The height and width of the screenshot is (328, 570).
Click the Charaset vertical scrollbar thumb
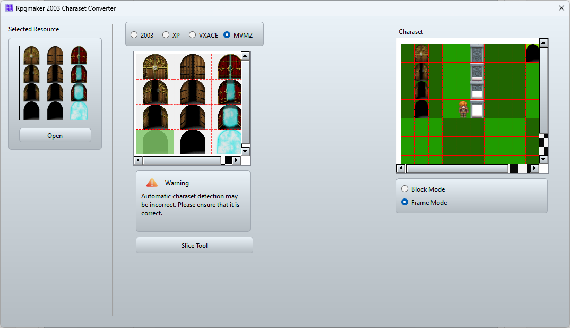coord(543,90)
